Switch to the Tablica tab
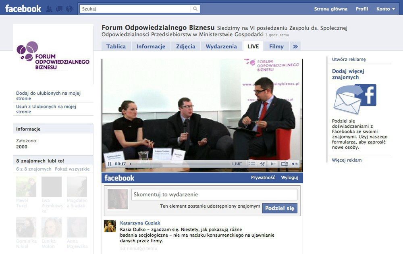Viewport: 403px width, 254px height. point(116,46)
